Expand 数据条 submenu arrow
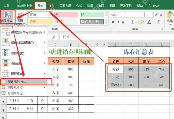The height and width of the screenshot is (119, 174). pos(45,53)
